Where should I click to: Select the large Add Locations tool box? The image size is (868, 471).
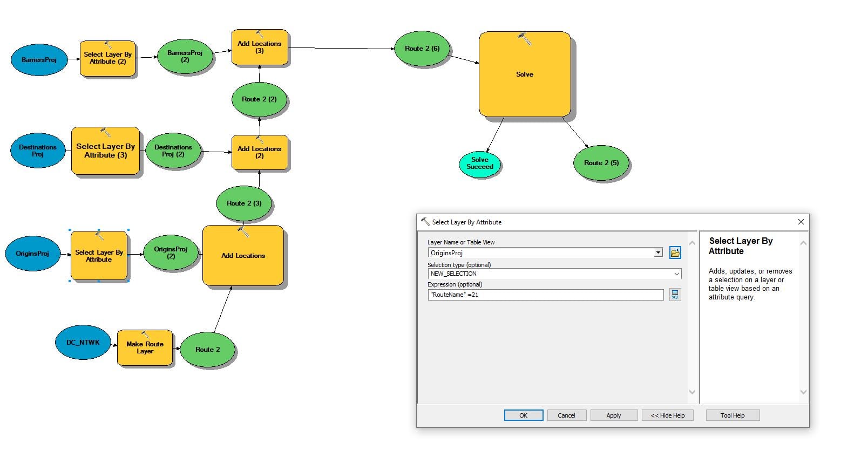click(243, 256)
